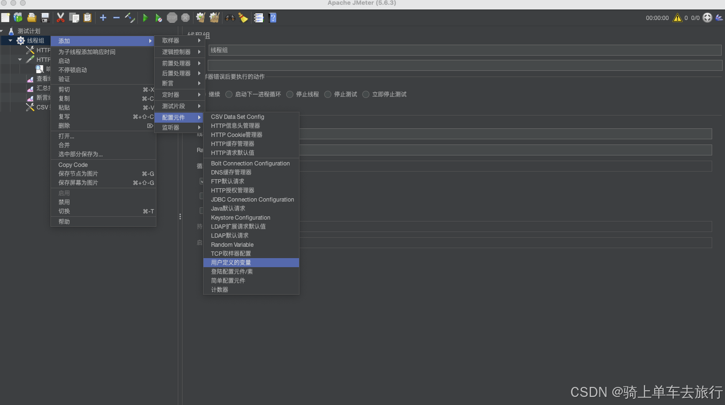Click the yellow warning triangle log icon
725x405 pixels.
click(x=677, y=18)
